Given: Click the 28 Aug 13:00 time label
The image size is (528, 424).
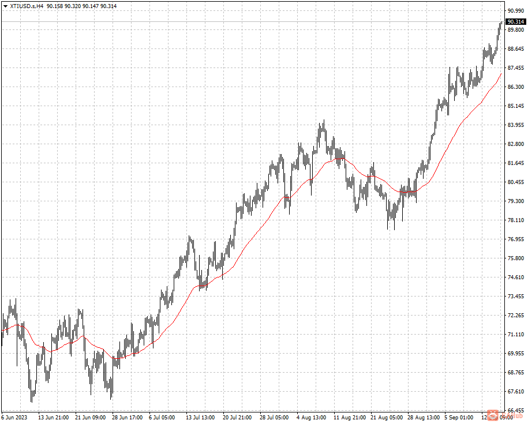Looking at the screenshot, I should [424, 418].
